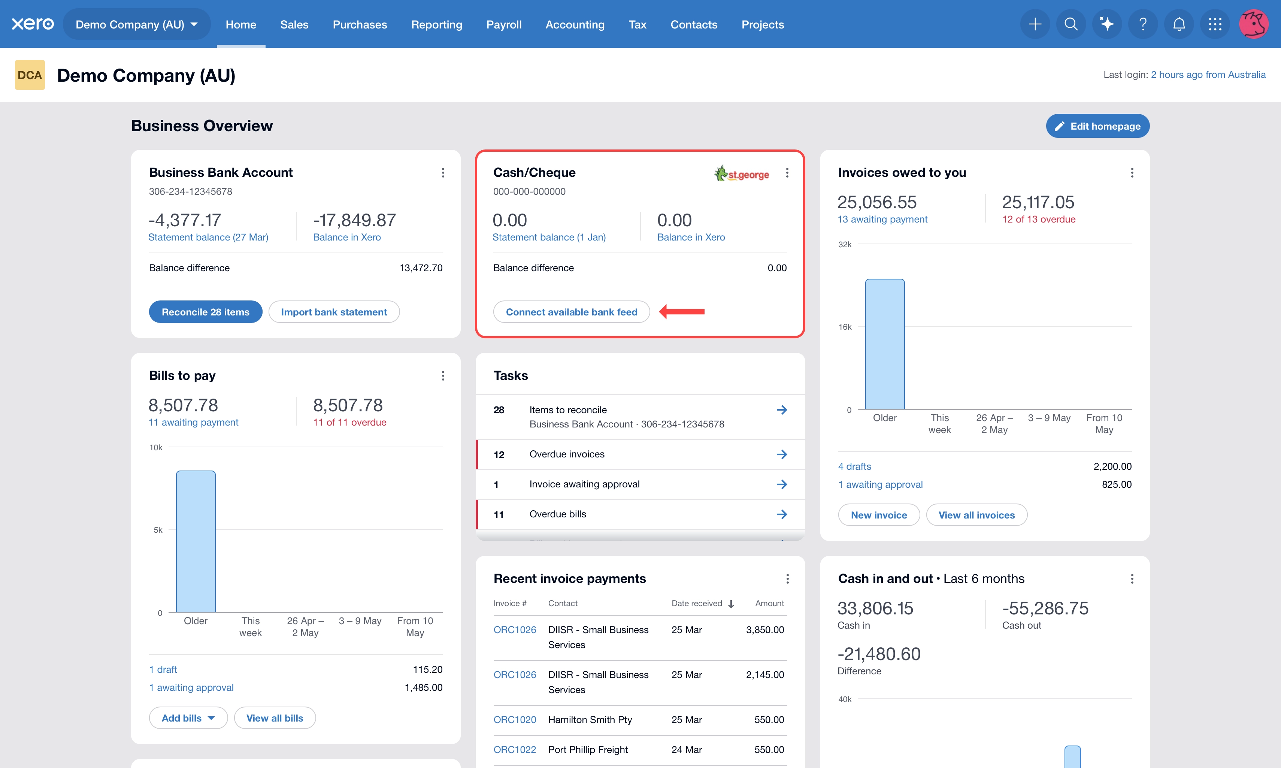Sort by Date received arrow
Screen dimensions: 1281x768
click(x=731, y=604)
